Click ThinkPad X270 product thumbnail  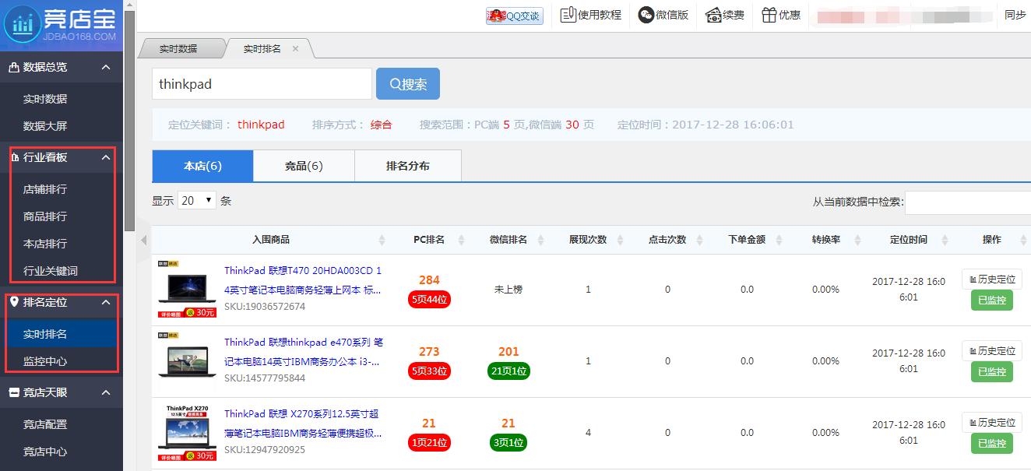pyautogui.click(x=187, y=432)
